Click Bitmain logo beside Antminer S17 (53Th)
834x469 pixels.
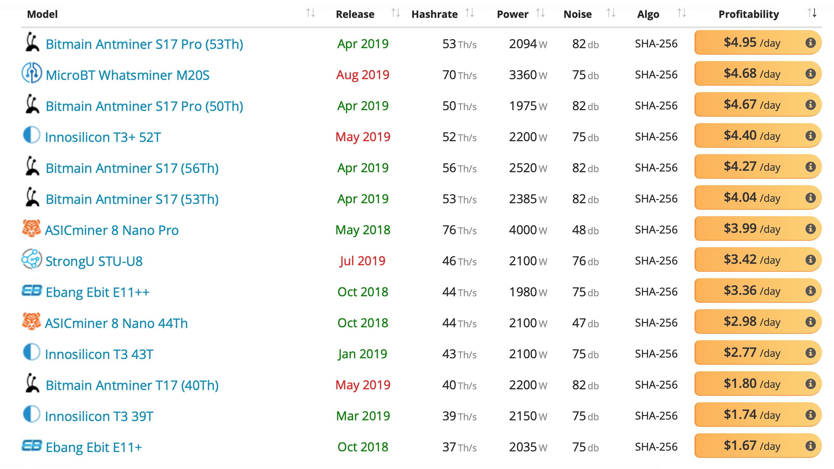pos(32,197)
